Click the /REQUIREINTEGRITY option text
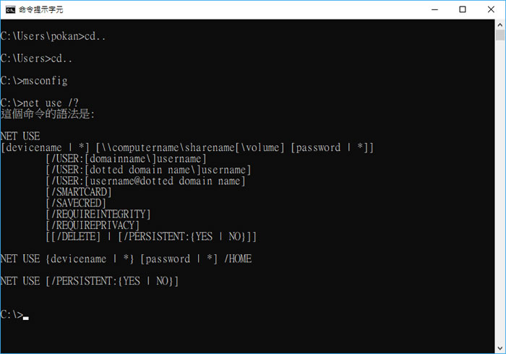Viewport: 506px width, 354px height. (98, 215)
